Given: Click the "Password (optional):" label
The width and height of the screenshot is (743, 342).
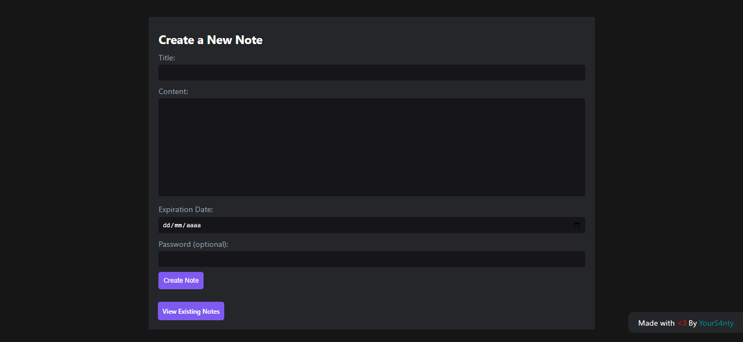Looking at the screenshot, I should [x=193, y=244].
